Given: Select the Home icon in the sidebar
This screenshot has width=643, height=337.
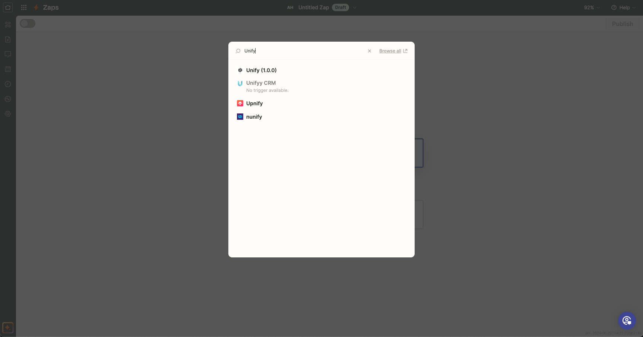Looking at the screenshot, I should point(7,7).
